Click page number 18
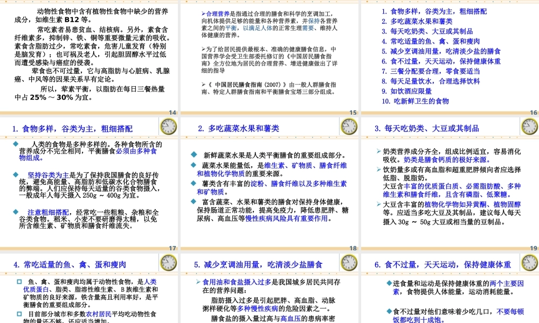 [353, 248]
